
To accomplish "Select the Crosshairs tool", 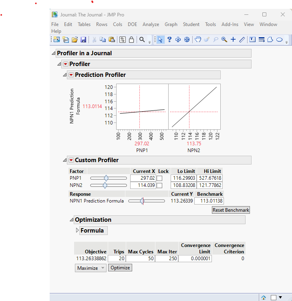I will coord(233,40).
